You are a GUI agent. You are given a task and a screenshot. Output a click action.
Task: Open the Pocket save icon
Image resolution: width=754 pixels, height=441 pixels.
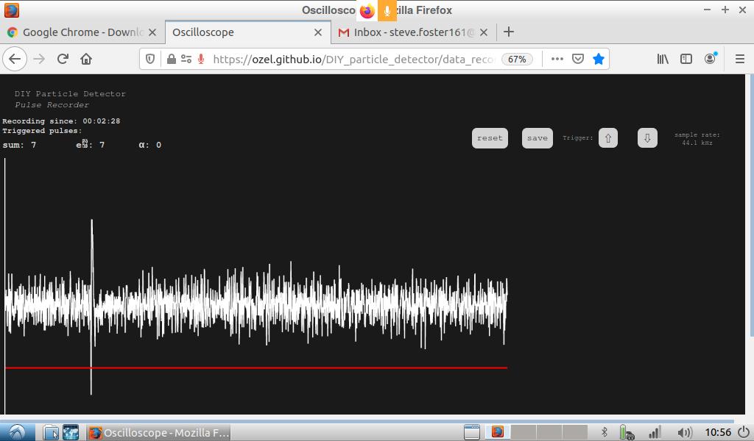point(578,59)
